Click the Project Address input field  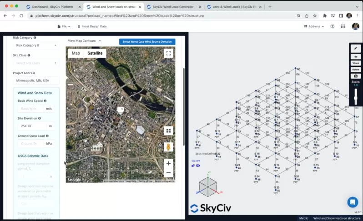(x=36, y=80)
